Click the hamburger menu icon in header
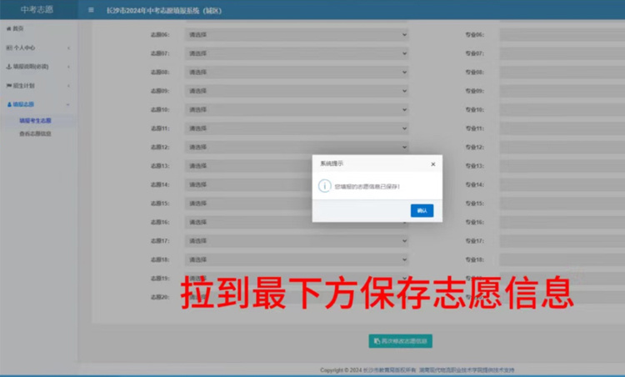 point(91,10)
